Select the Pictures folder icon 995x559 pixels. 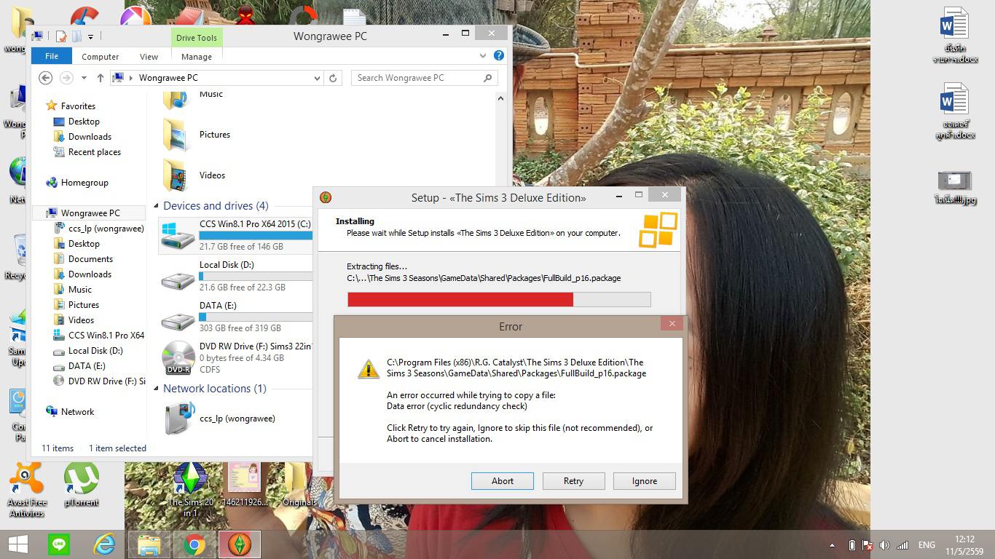(x=176, y=135)
